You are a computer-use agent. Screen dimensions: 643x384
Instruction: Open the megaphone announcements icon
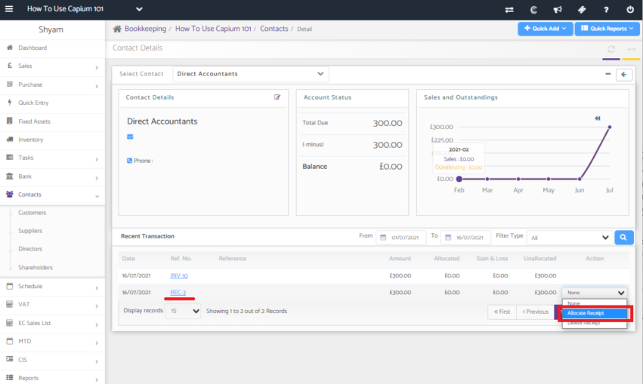tap(558, 9)
